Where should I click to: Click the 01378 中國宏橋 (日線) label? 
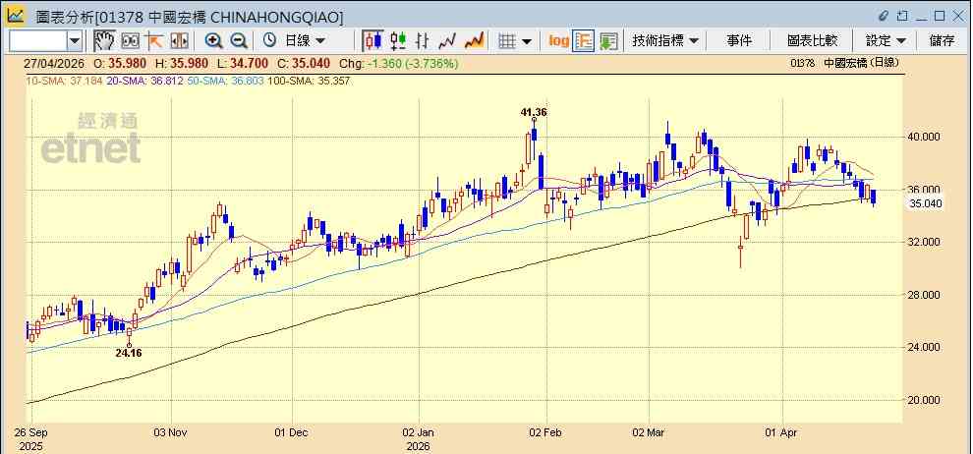[844, 63]
